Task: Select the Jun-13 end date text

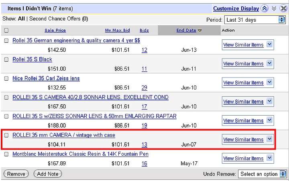Action: click(189, 50)
